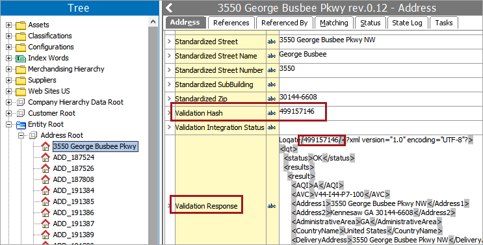Expand the Validation Integration Status row
Viewport: 483px width, 245px height.
click(169, 127)
